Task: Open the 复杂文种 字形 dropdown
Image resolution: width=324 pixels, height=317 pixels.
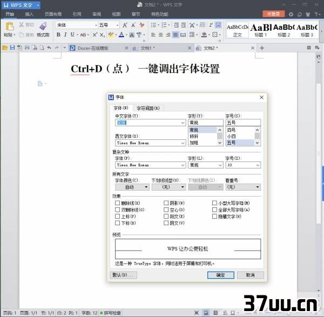Action: 220,165
